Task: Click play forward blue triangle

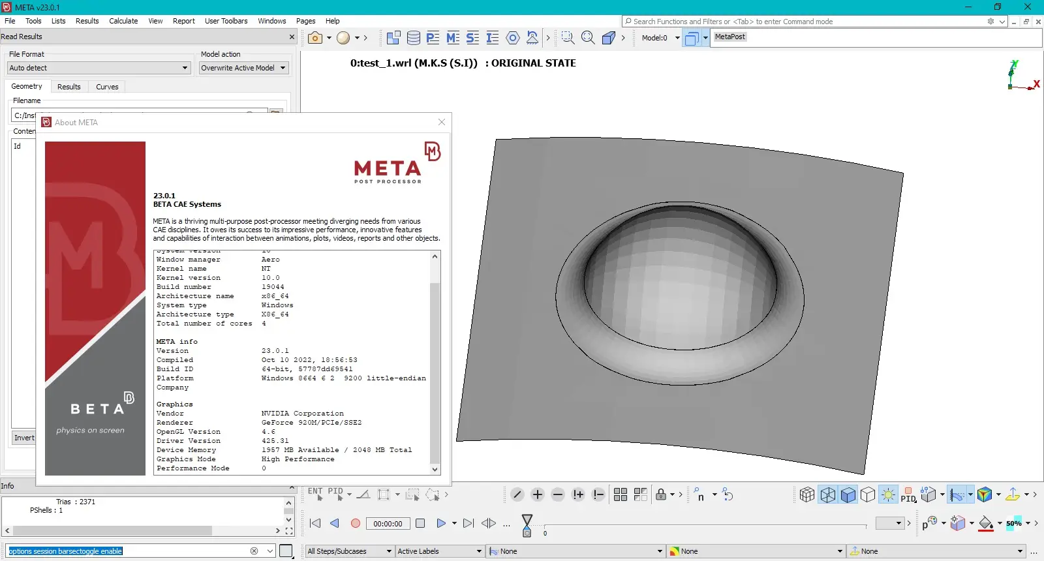Action: (441, 523)
